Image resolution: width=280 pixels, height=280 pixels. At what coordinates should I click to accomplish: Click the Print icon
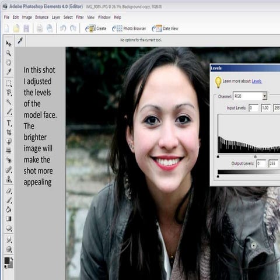(x=40, y=29)
